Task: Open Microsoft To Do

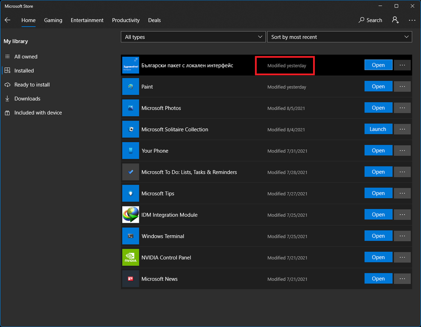Action: click(x=378, y=172)
